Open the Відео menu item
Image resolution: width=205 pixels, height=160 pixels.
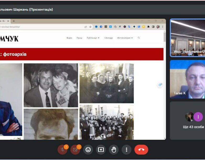coord(69,38)
